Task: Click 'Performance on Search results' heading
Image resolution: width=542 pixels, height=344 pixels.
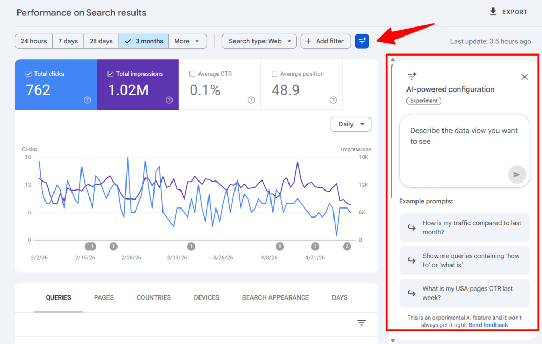Action: tap(82, 13)
